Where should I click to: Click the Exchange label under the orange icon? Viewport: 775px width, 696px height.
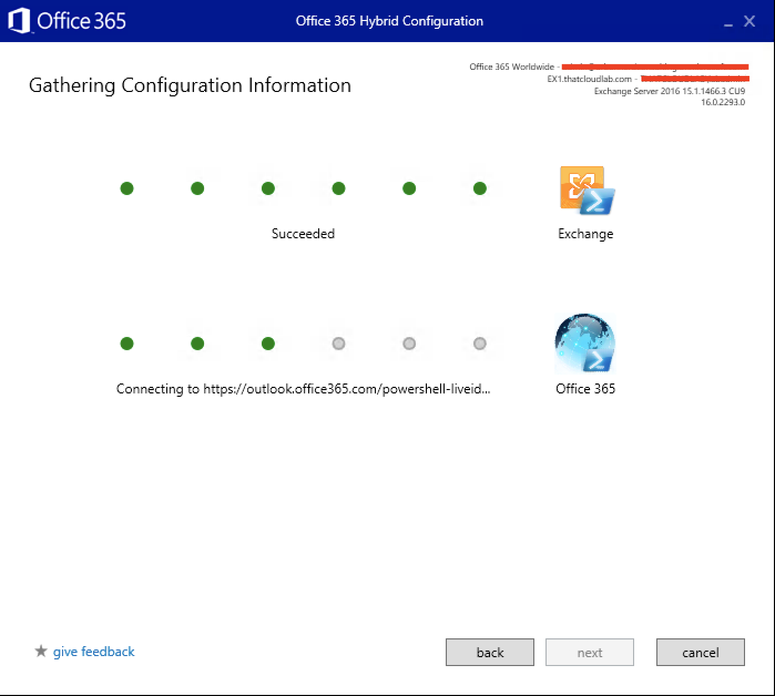(x=585, y=234)
